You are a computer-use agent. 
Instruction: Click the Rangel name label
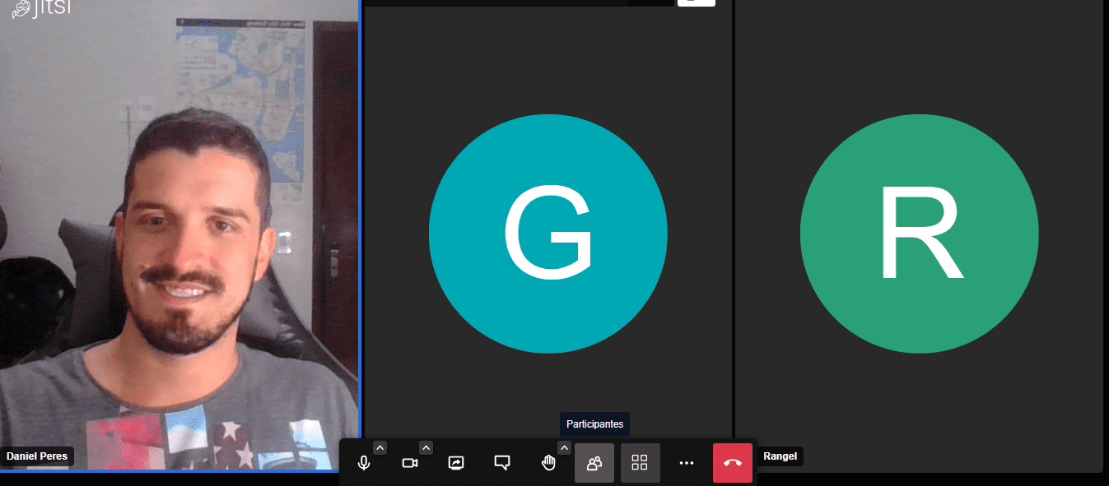click(779, 456)
